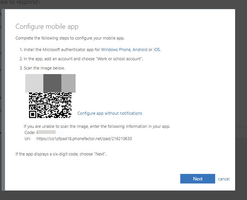Click the unable to scan image instruction

(97, 126)
